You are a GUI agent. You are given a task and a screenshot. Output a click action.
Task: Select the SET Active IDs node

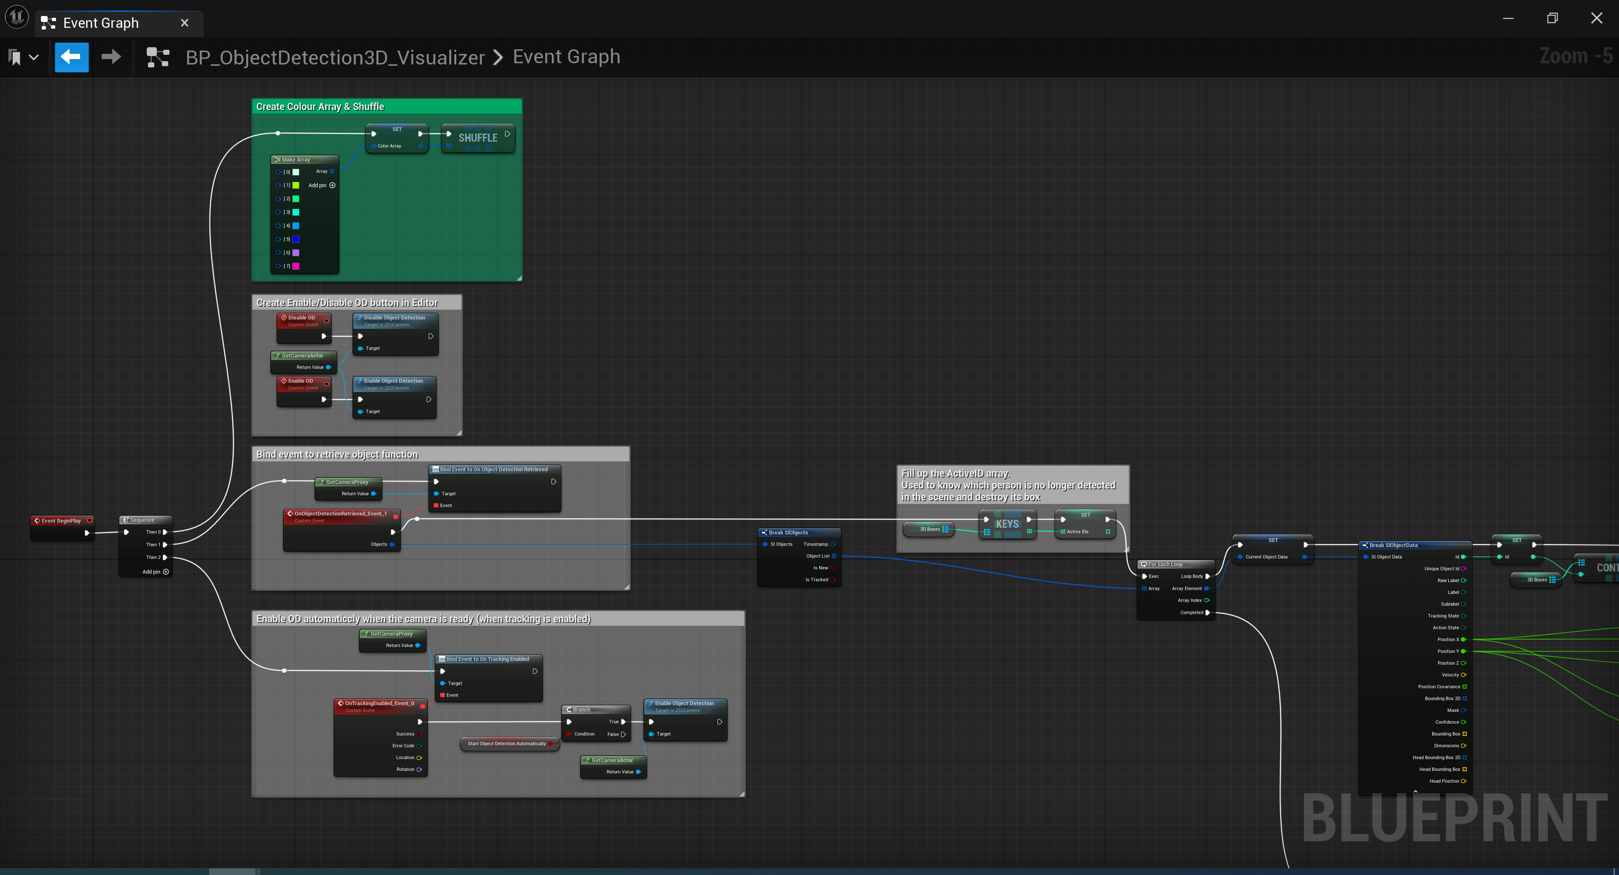1085,524
